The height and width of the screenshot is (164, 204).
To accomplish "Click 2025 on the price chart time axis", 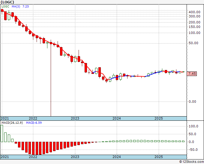I will click(x=159, y=118).
